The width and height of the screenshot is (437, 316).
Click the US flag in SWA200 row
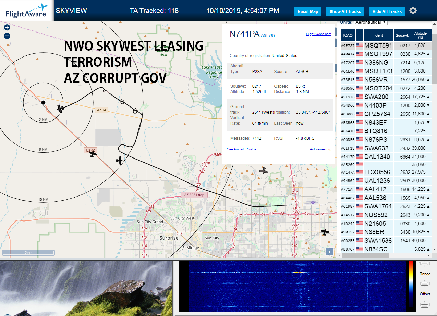(360, 97)
